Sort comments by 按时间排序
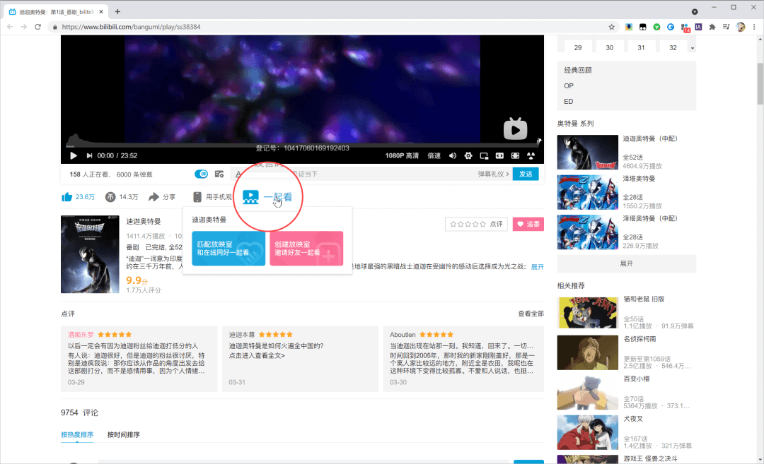The width and height of the screenshot is (764, 464). [123, 435]
